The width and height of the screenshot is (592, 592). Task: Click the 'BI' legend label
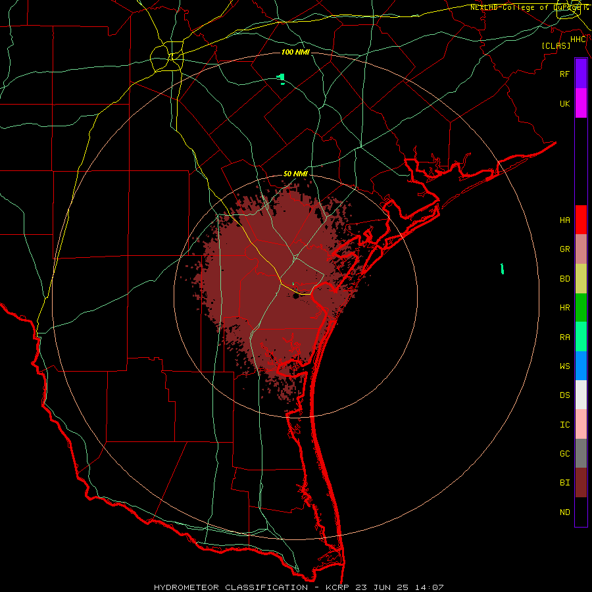[565, 483]
